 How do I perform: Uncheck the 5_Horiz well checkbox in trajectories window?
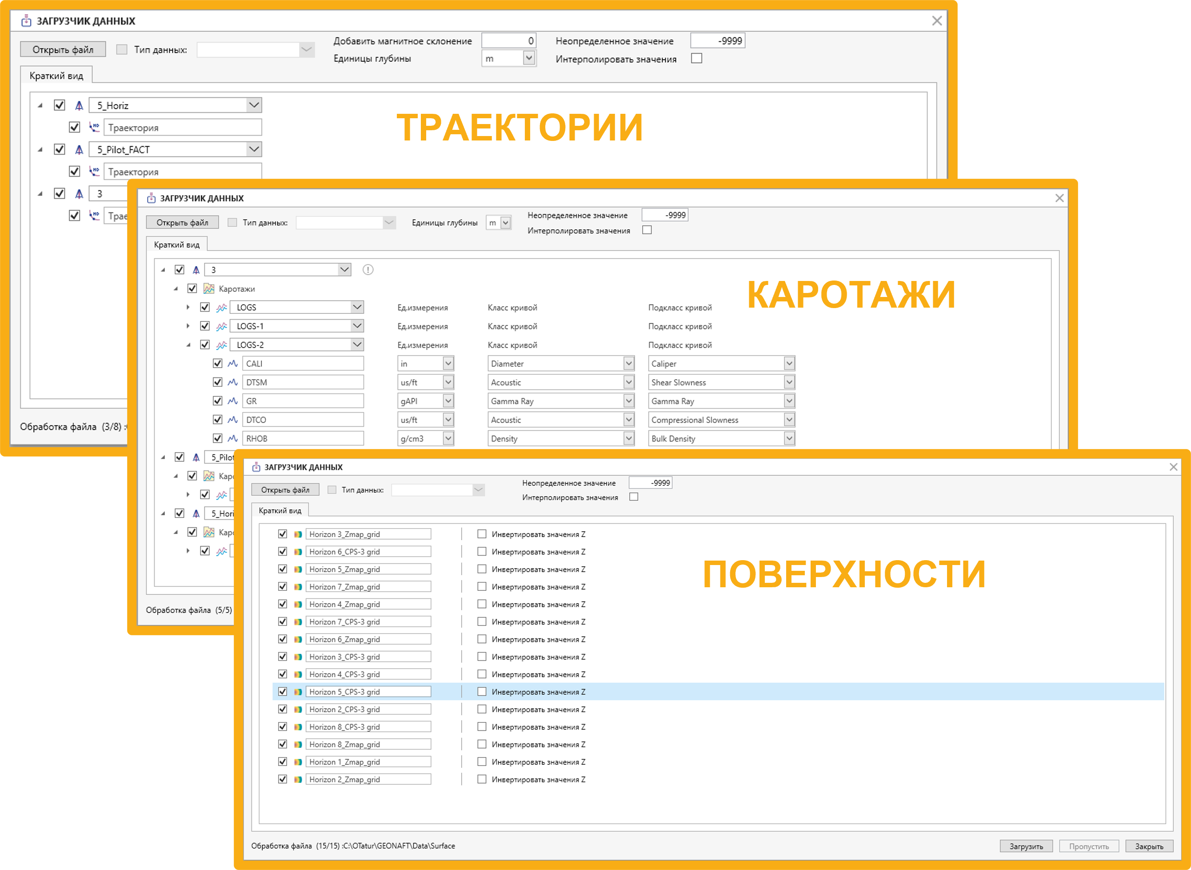60,105
